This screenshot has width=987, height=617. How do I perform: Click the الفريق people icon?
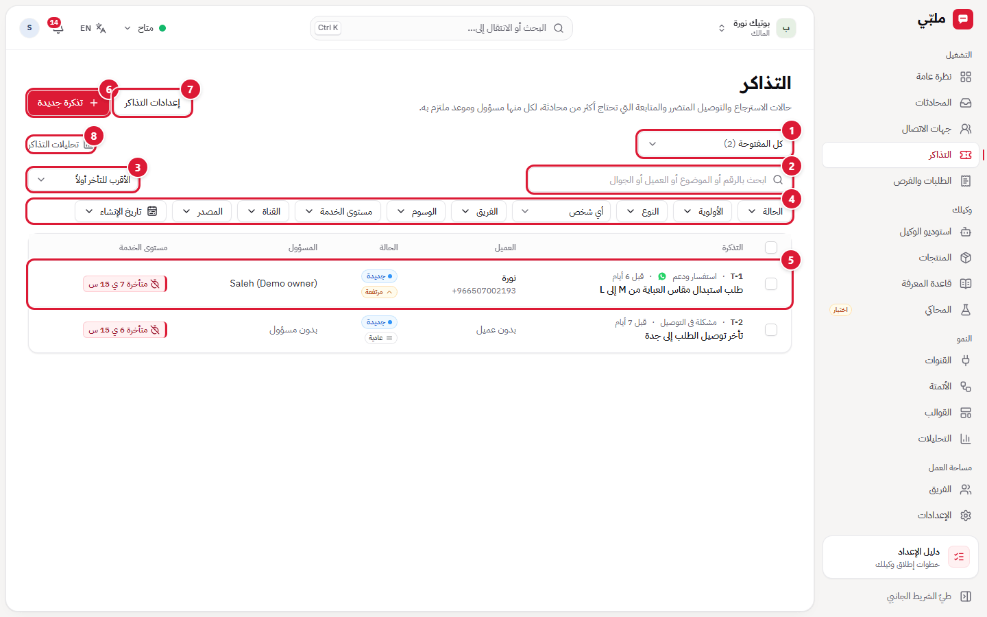[966, 489]
